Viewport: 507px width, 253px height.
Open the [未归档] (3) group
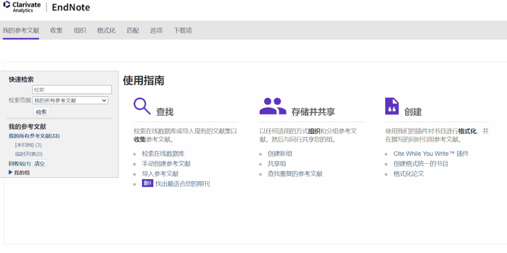click(28, 145)
